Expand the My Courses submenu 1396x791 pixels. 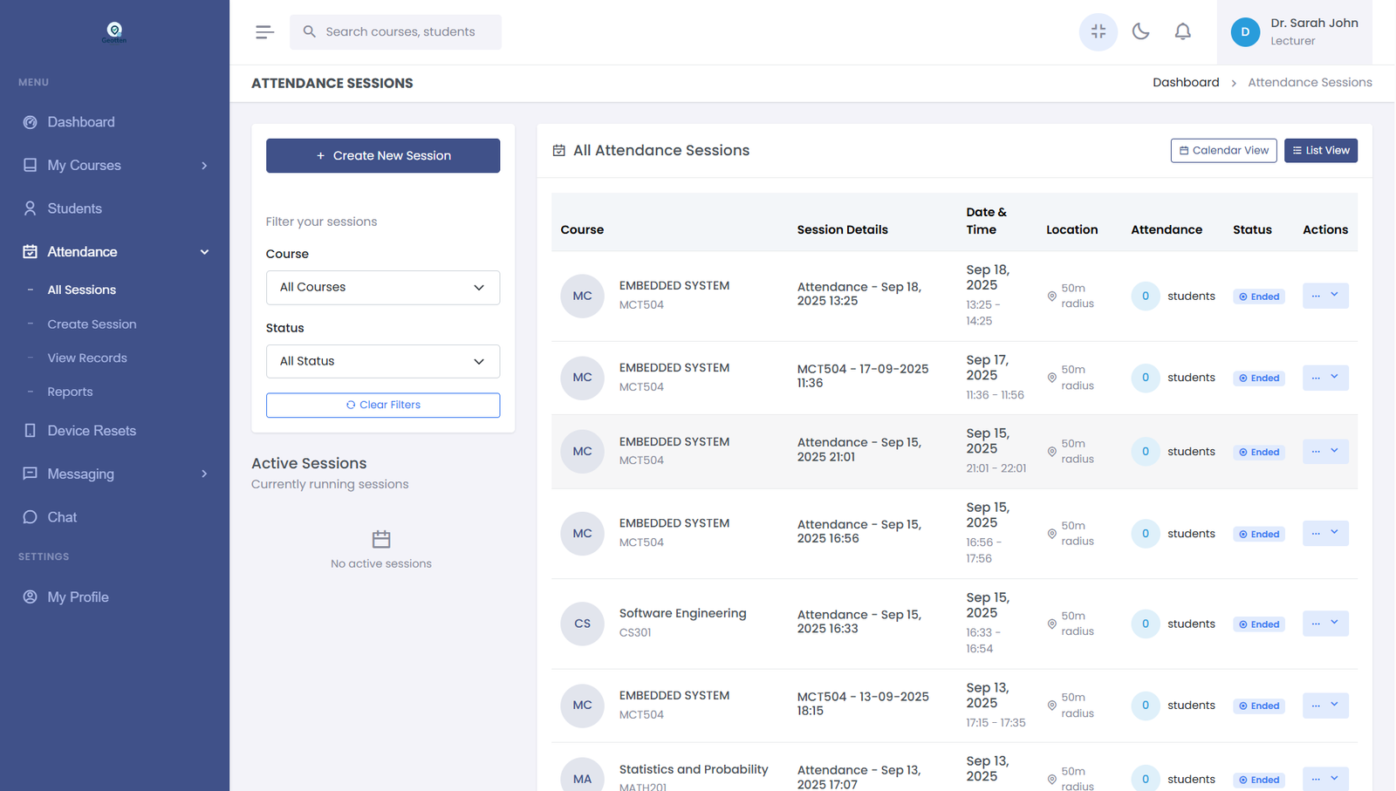[x=204, y=166]
